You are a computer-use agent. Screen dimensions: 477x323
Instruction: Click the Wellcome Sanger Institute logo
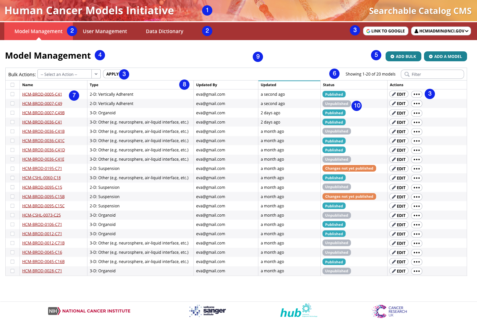point(207,311)
